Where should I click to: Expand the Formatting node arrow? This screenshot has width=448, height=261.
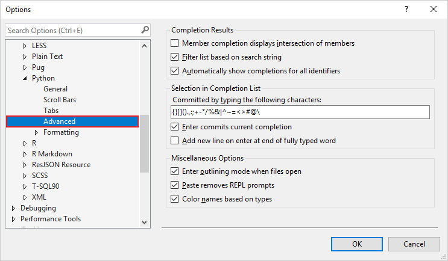[36, 132]
